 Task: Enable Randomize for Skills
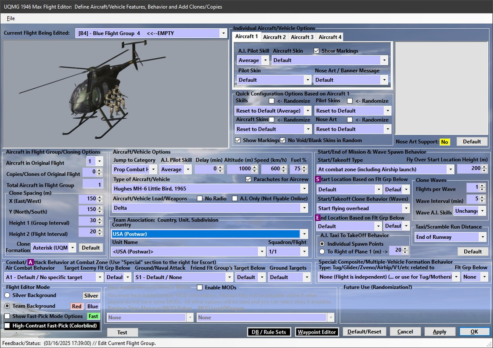(x=271, y=100)
